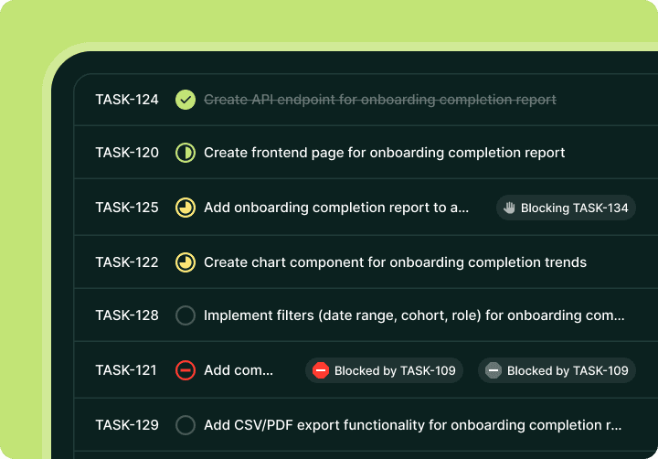Screen dimensions: 658x459
Task: Open 'Add onboarding completion report to a...' title
Action: pos(336,208)
